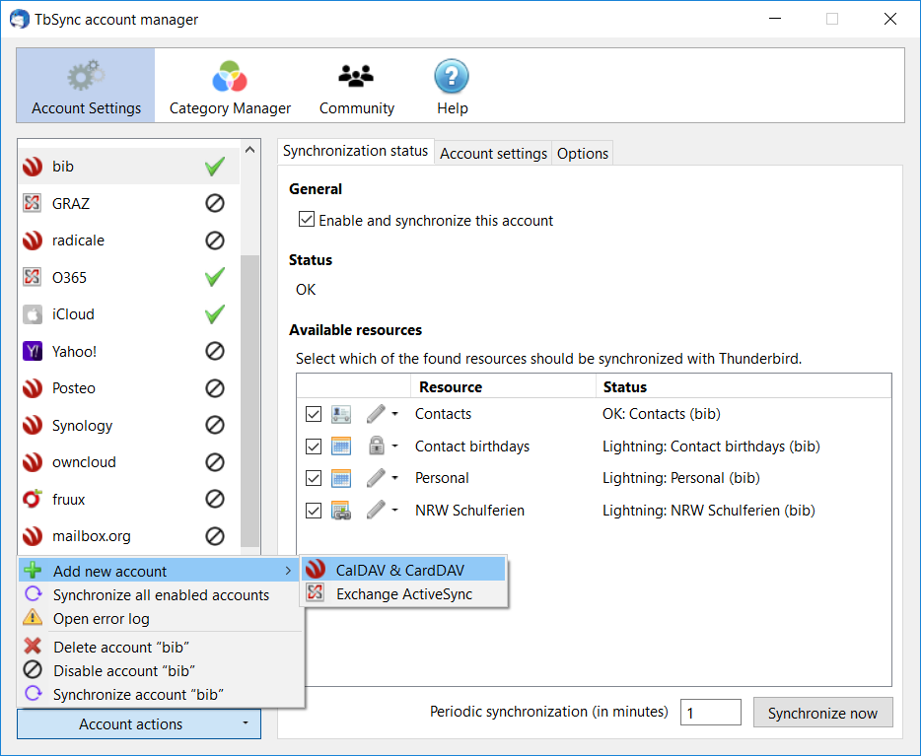The width and height of the screenshot is (921, 756).
Task: Choose Exchange ActiveSync from submenu
Action: pyautogui.click(x=403, y=593)
